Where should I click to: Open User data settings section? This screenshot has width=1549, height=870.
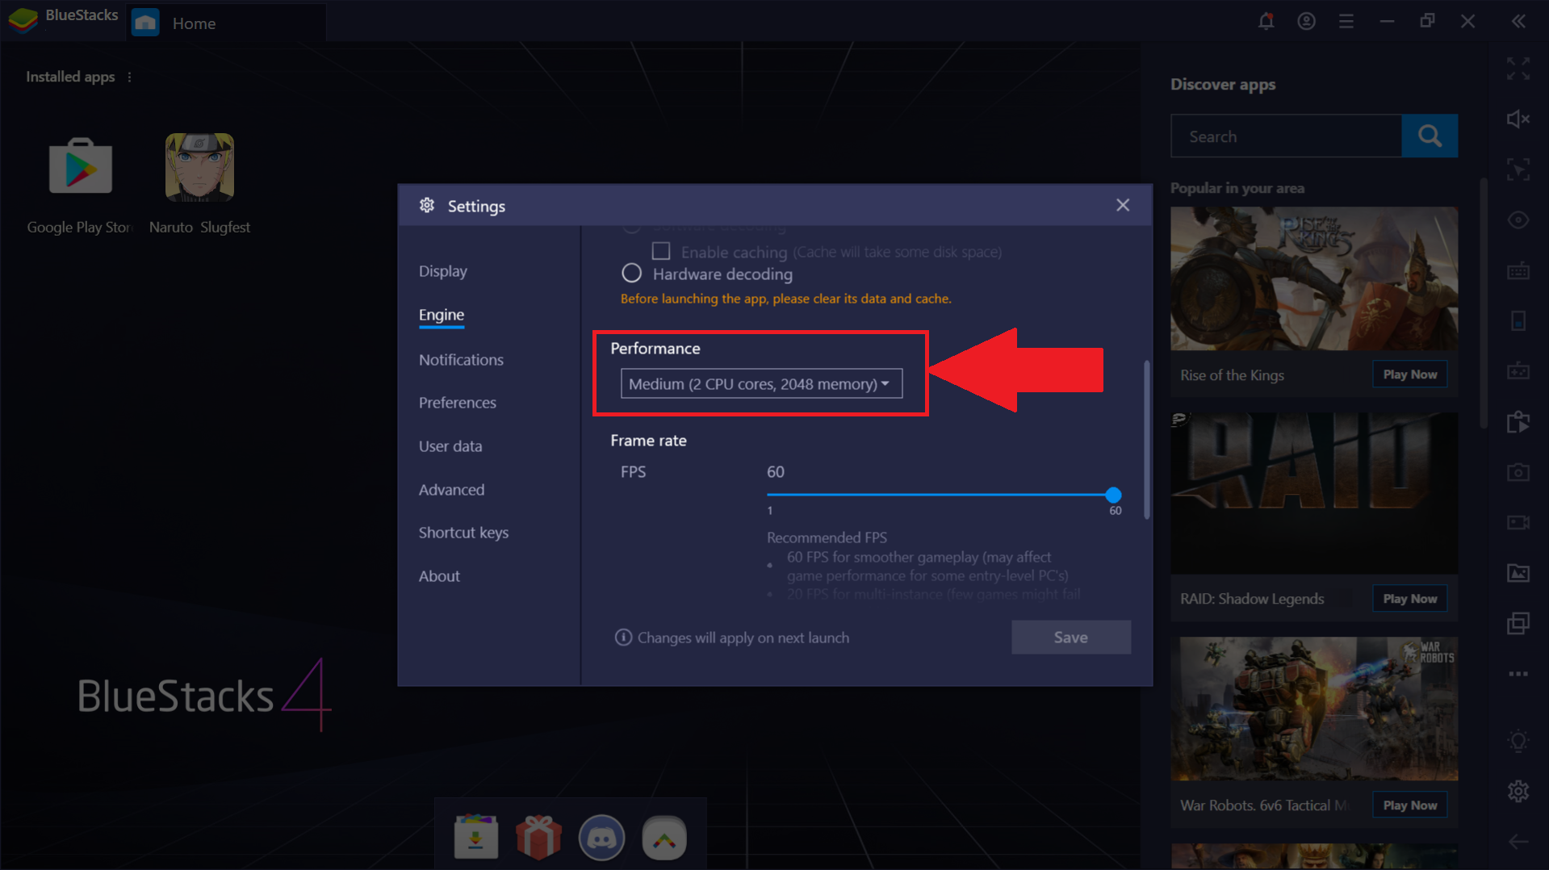(x=450, y=446)
